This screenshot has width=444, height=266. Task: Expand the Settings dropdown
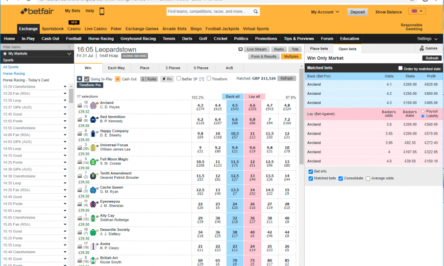[427, 39]
